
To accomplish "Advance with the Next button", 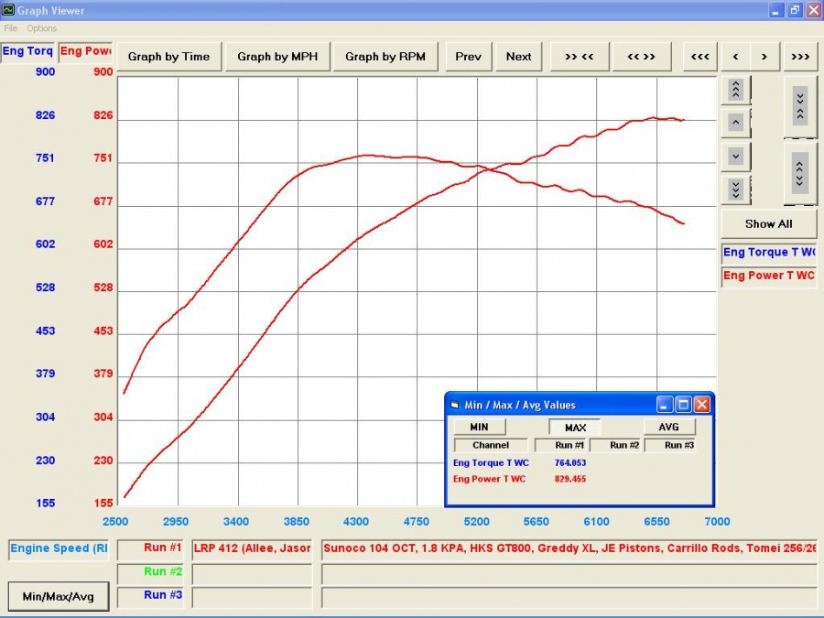I will click(519, 57).
